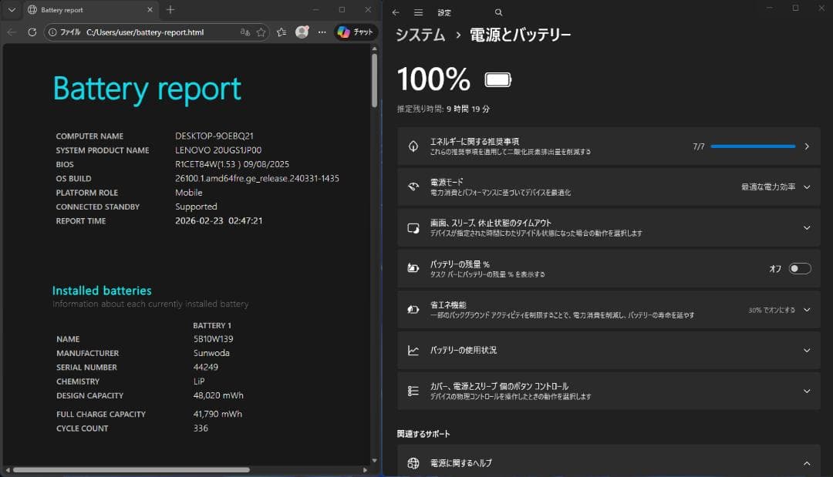
Task: Click the favorites star in the address bar
Action: point(261,32)
